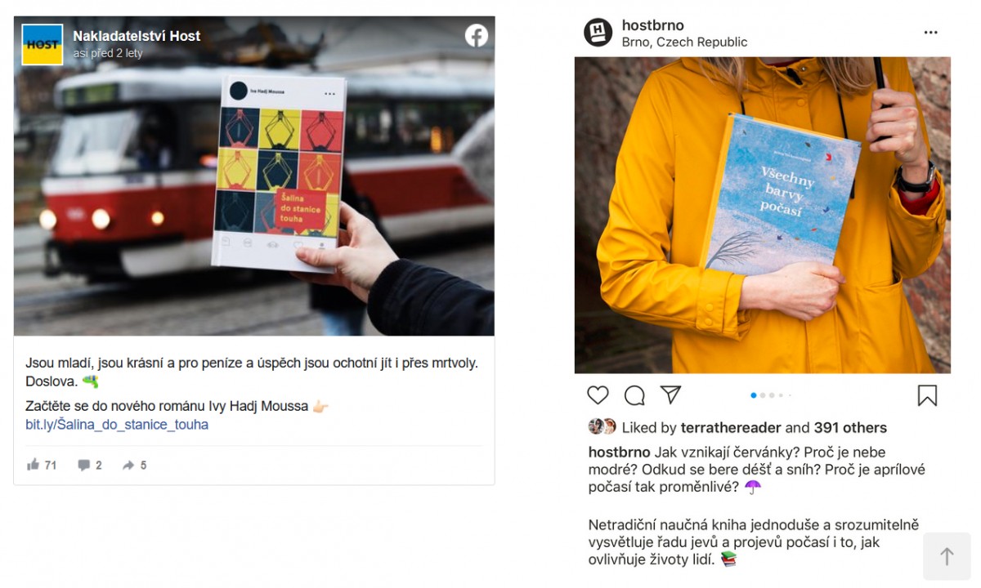Click the Nakladatelství Host logo avatar
Viewport: 981px width, 588px height.
(x=42, y=44)
